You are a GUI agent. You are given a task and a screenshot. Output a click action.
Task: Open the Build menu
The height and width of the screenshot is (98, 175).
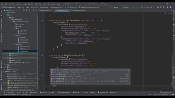pos(36,4)
